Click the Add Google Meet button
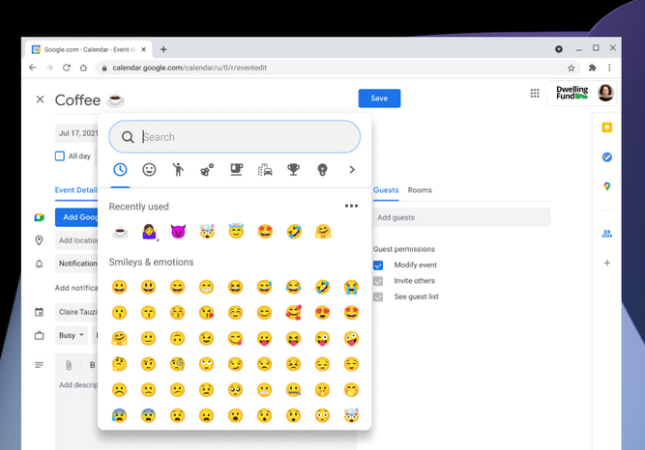The height and width of the screenshot is (450, 645). tap(76, 217)
